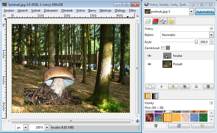The width and height of the screenshot is (217, 133).
Task: Refresh patterns with the blue arrows icon
Action: (179, 126)
